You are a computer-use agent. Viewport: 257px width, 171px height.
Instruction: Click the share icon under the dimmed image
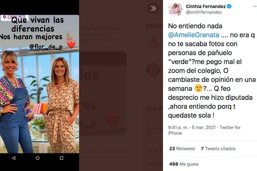(100, 143)
